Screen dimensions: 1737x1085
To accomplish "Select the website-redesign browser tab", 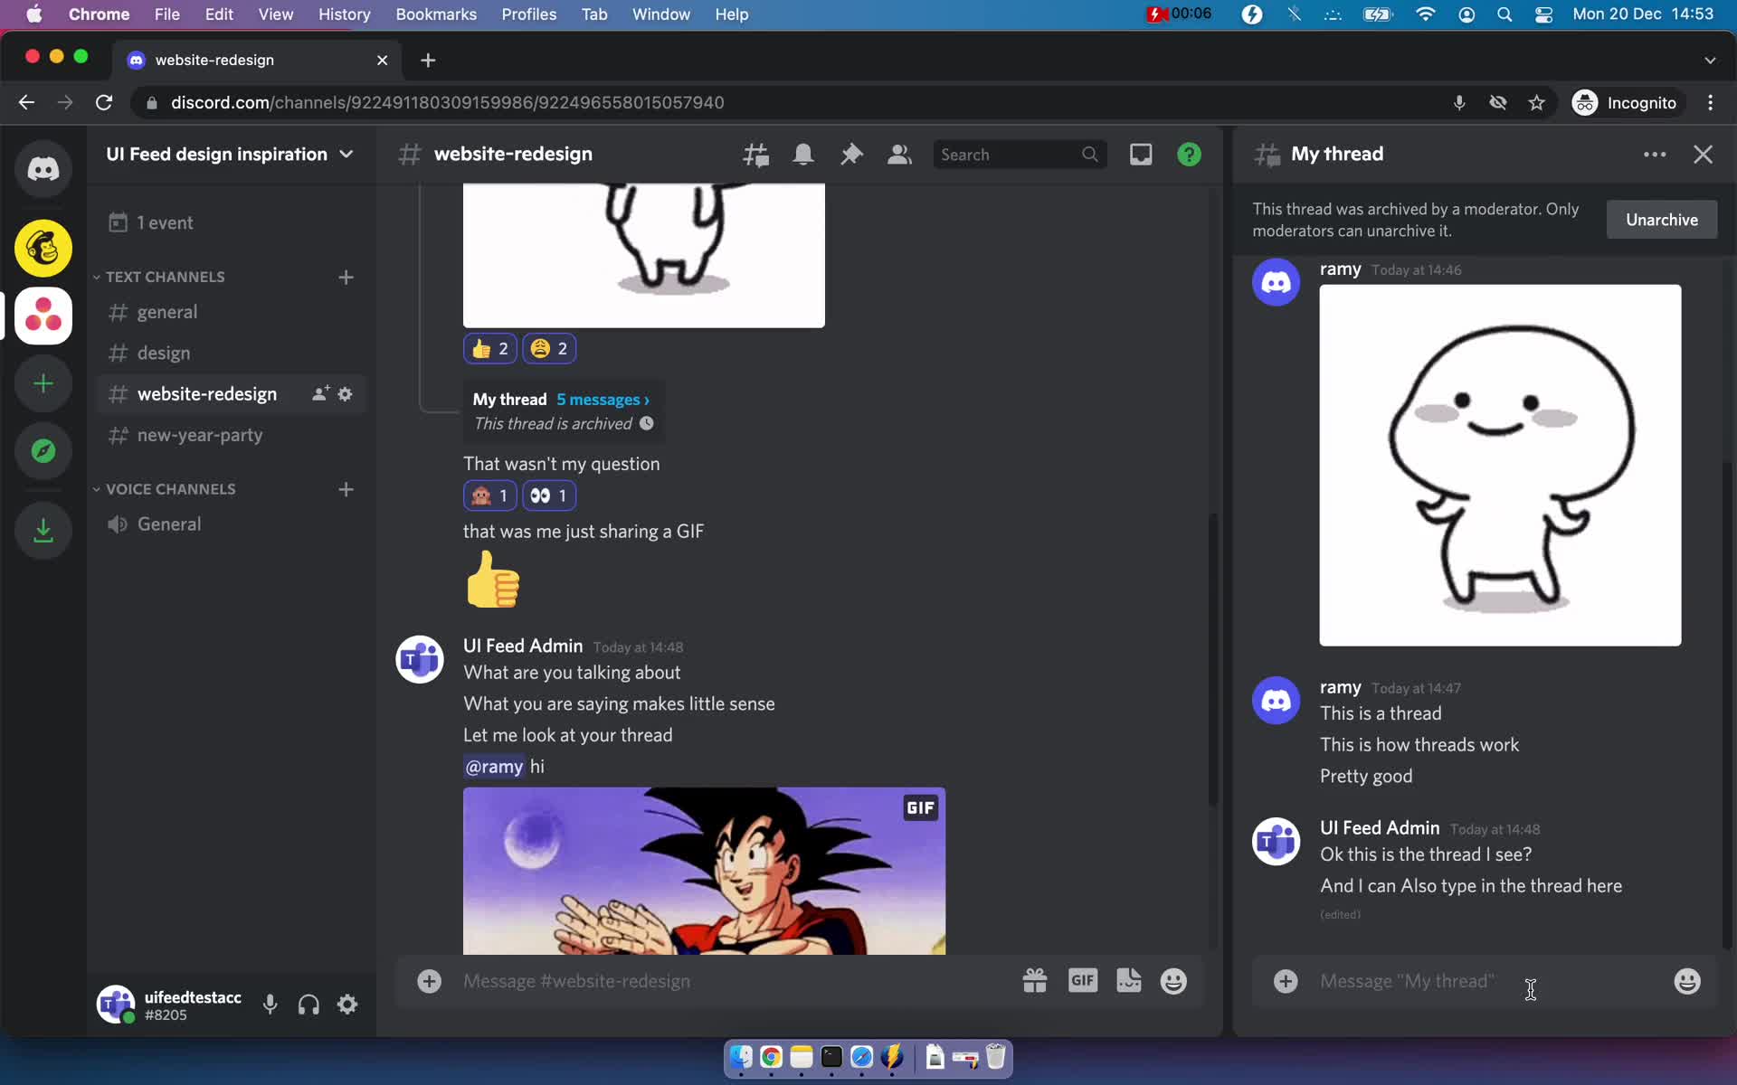I will [258, 60].
